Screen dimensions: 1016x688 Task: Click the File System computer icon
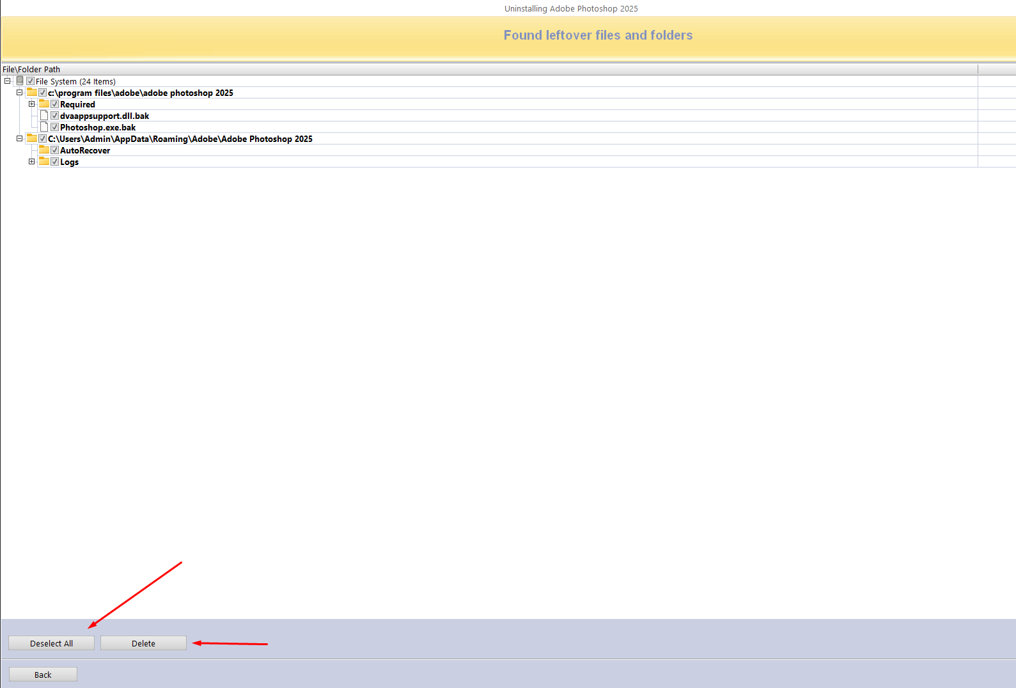coord(20,81)
